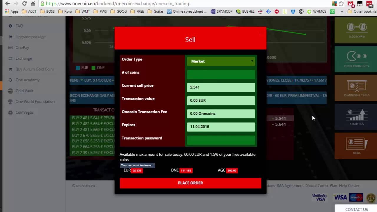Open the Order Type Market dropdown
This screenshot has height=212, width=377.
pos(221,61)
